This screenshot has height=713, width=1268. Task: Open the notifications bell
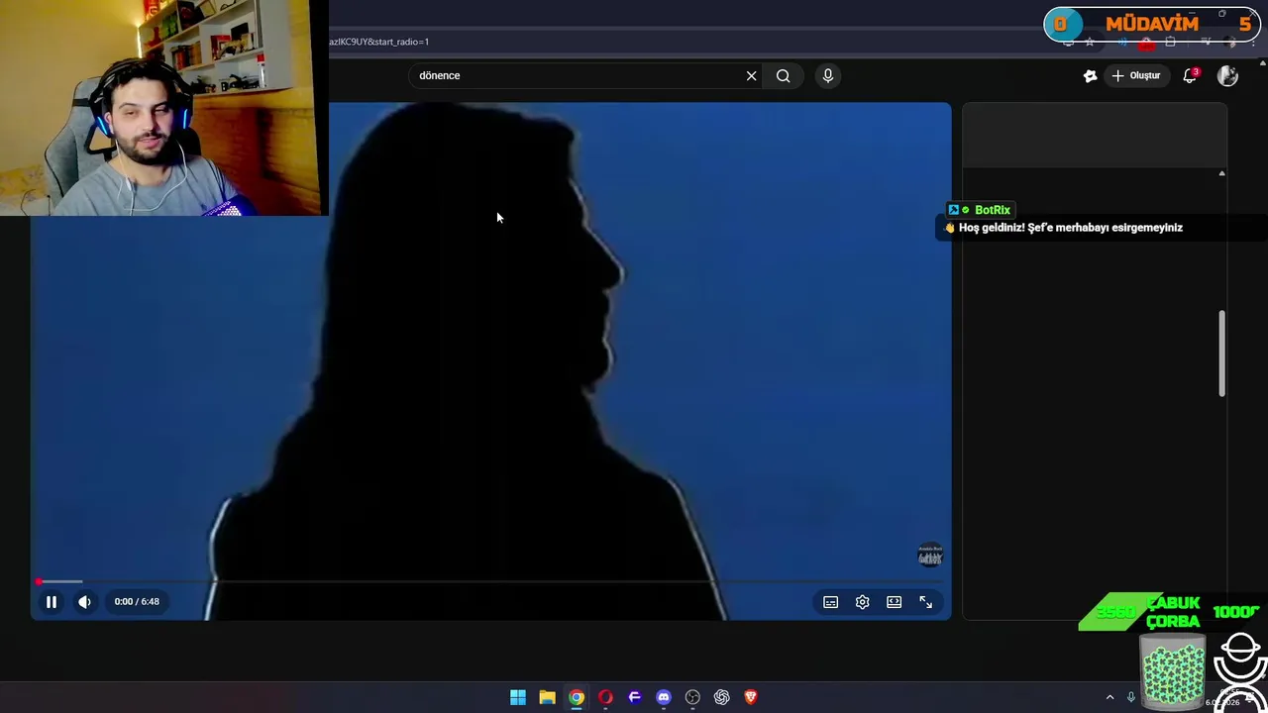click(x=1190, y=75)
